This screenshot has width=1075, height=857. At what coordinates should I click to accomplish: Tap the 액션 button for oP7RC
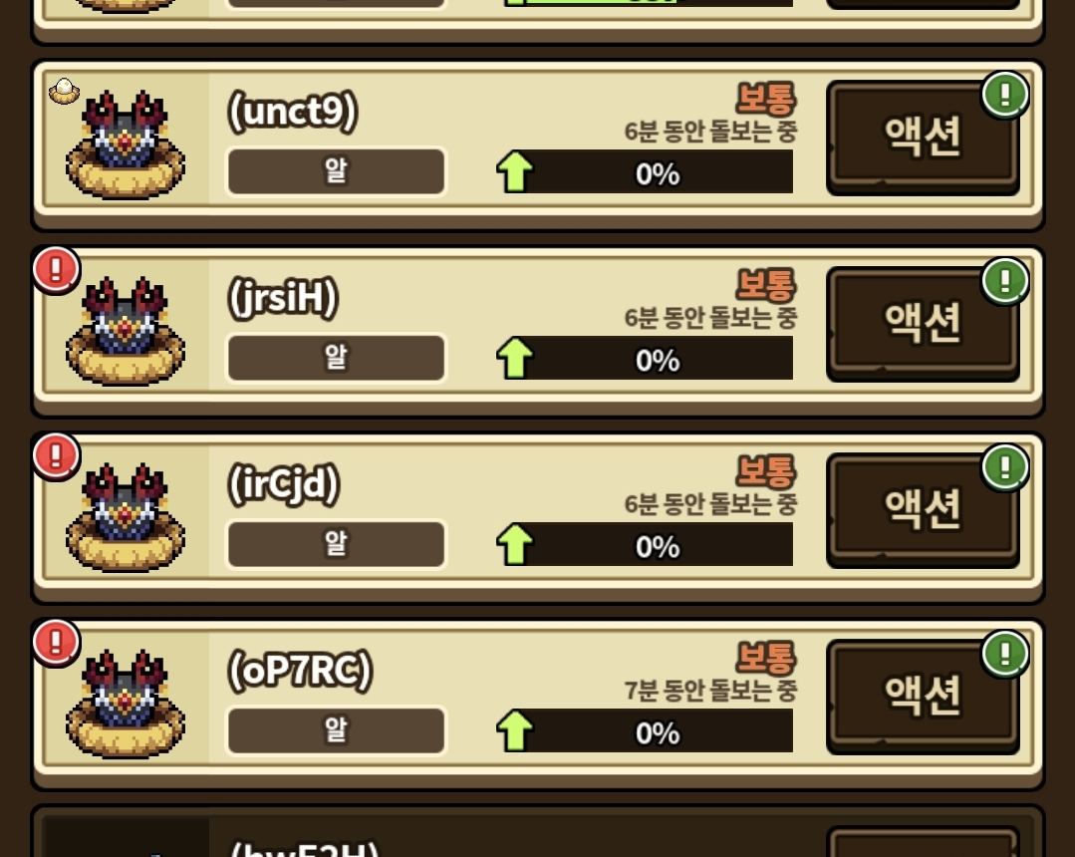point(923,698)
